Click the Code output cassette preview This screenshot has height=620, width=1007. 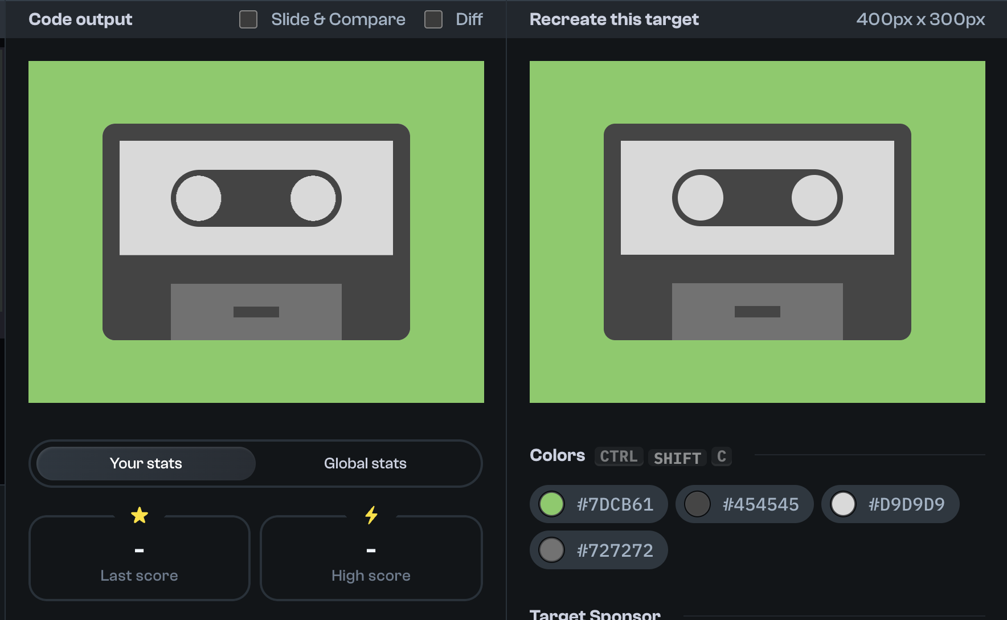click(x=256, y=232)
